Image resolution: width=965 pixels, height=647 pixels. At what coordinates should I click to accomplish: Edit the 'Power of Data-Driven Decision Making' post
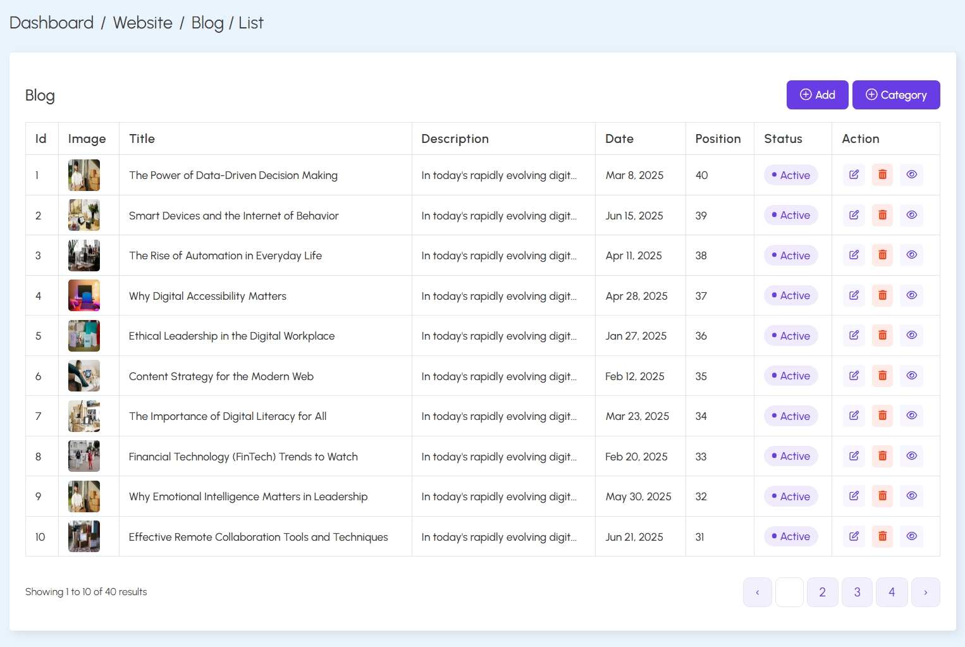coord(854,175)
